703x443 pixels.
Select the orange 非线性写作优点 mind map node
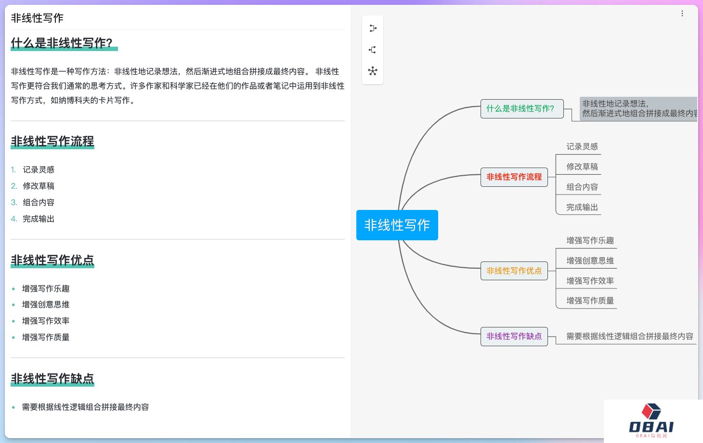pos(514,271)
